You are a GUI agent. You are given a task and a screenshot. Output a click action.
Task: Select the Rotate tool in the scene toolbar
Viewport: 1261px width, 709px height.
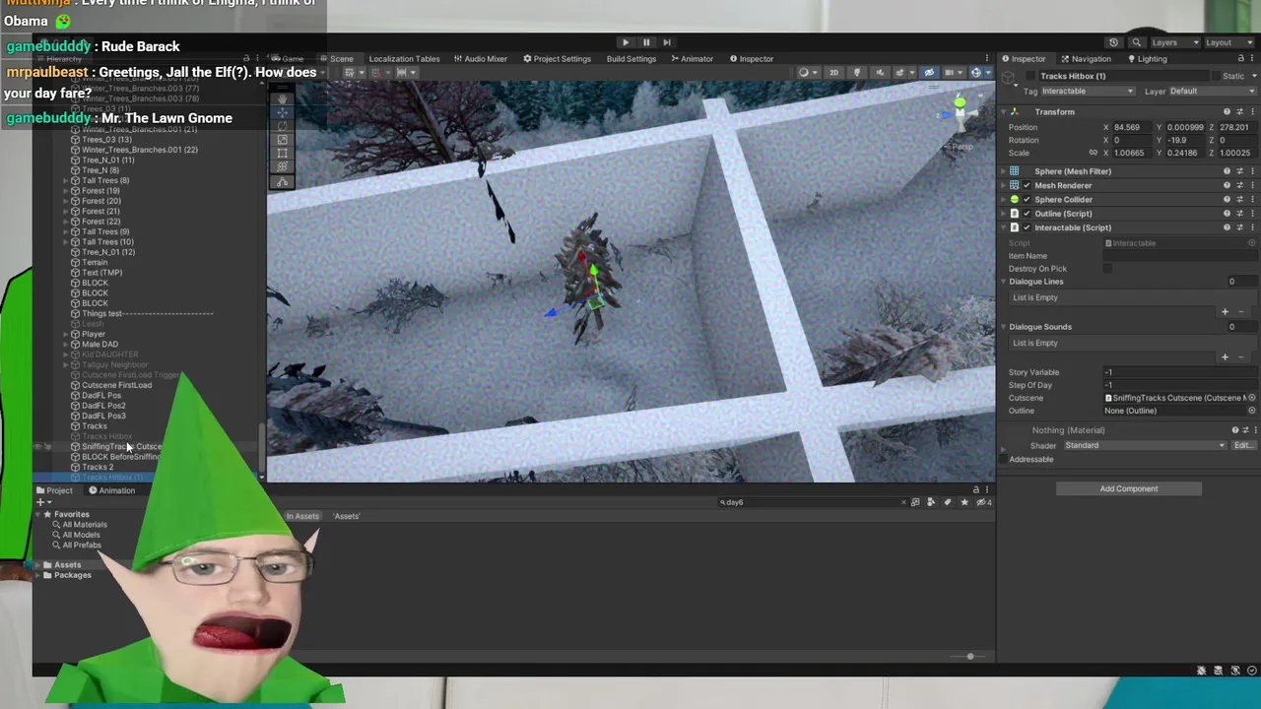pos(283,126)
